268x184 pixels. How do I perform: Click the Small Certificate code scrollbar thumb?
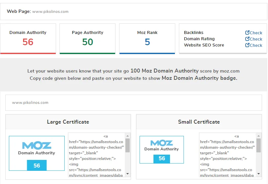259,145
